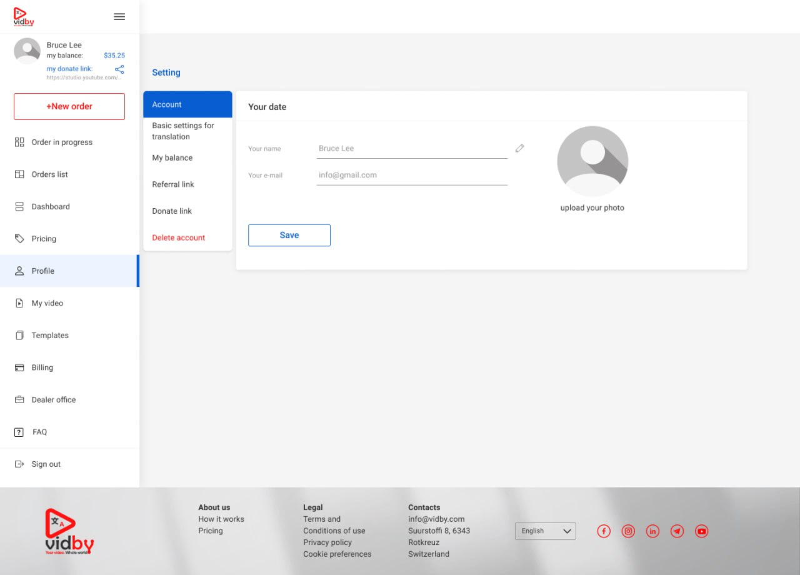Open Cookie preferences footer link
Viewport: 800px width, 575px height.
point(337,554)
